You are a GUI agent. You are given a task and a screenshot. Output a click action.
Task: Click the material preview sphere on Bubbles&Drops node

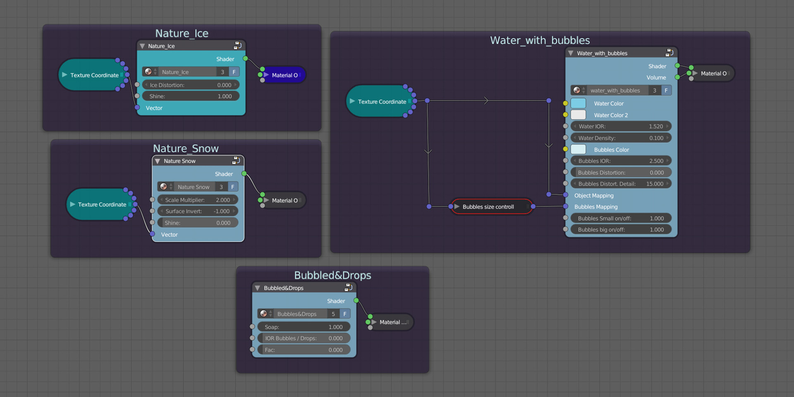click(x=264, y=313)
